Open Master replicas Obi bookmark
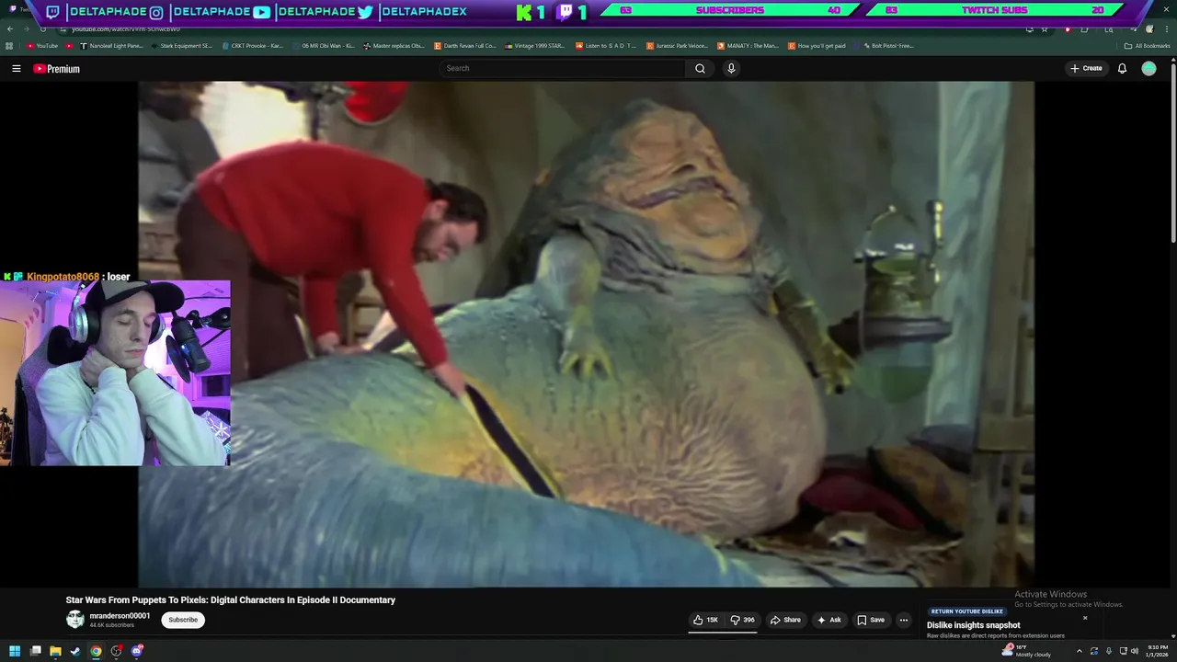This screenshot has width=1177, height=662. [x=394, y=46]
